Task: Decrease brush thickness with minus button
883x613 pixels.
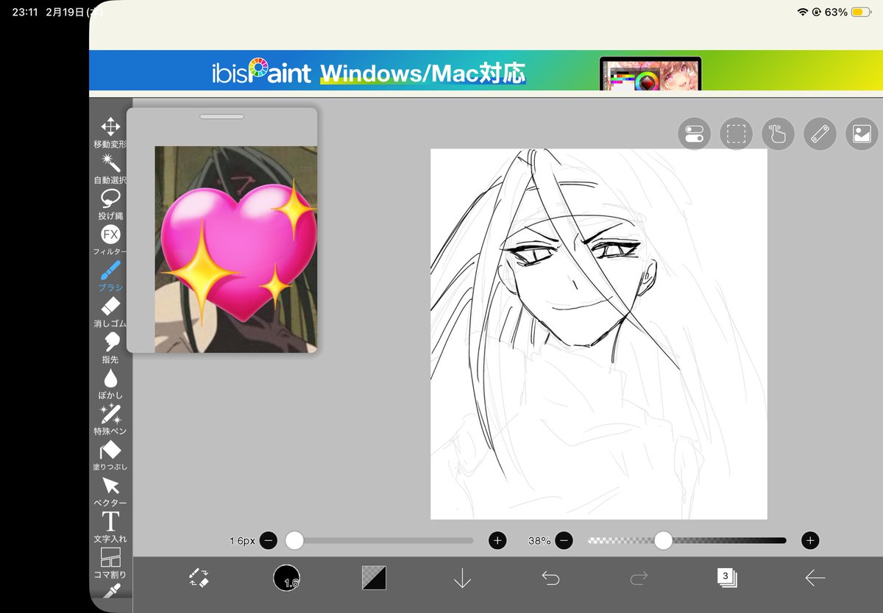Action: [269, 540]
